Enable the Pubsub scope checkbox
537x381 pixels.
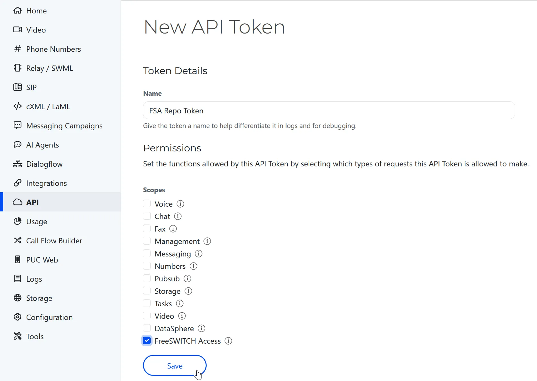point(147,278)
